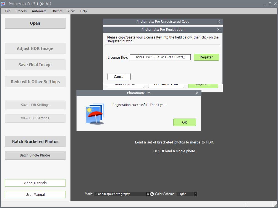Click the Register button next to License Key

point(206,57)
